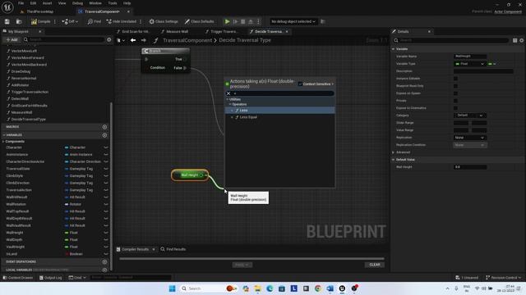Click the Find button in toolbar
This screenshot has width=526, height=295.
pyautogui.click(x=95, y=21)
